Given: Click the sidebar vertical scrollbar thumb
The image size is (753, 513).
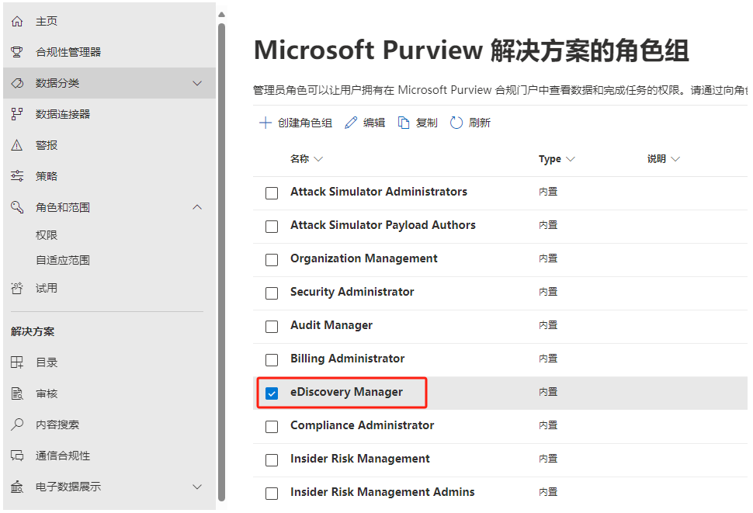Looking at the screenshot, I should [221, 262].
